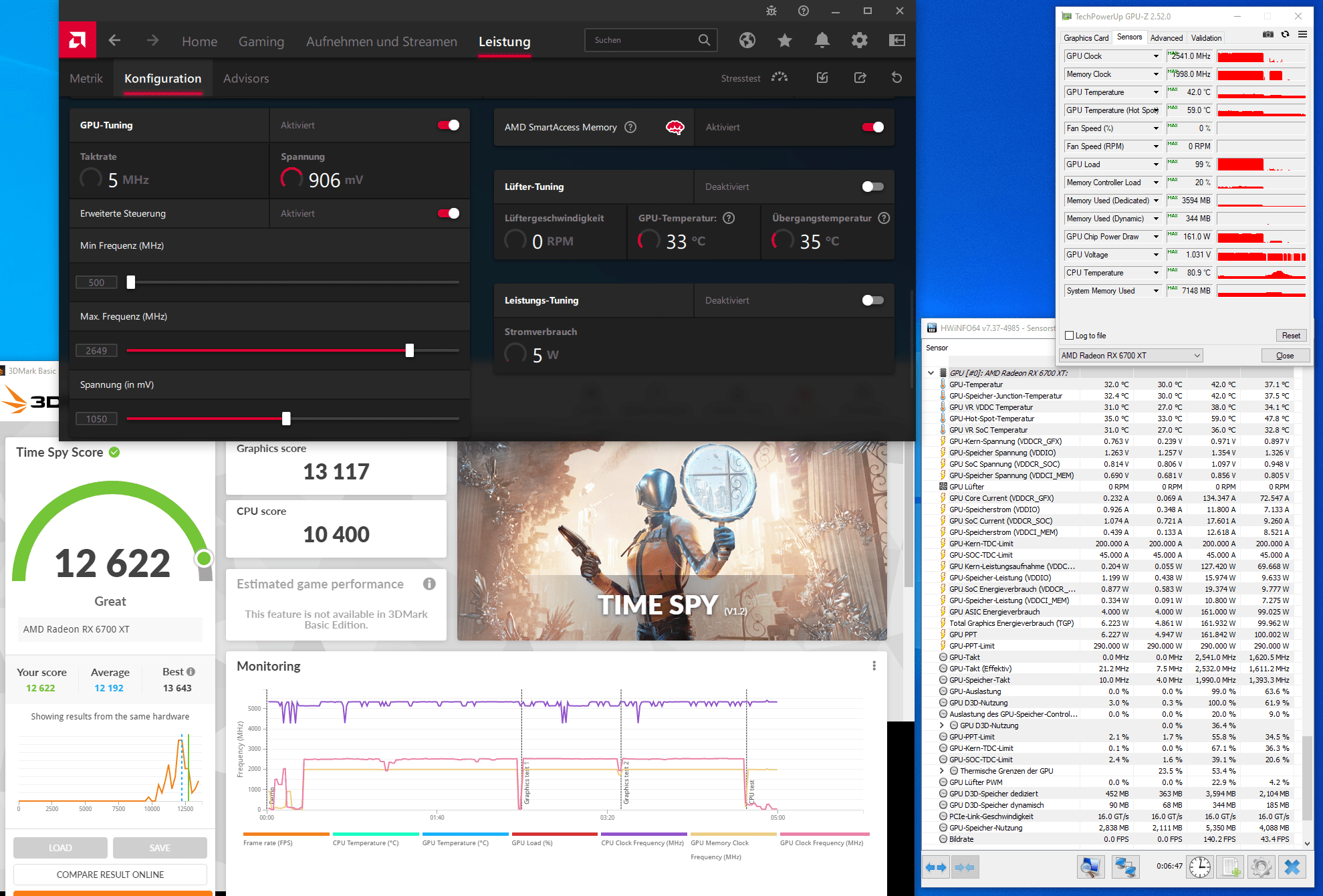
Task: Open the GPU Clock sensor dropdown in GPU-Z
Action: [x=1156, y=56]
